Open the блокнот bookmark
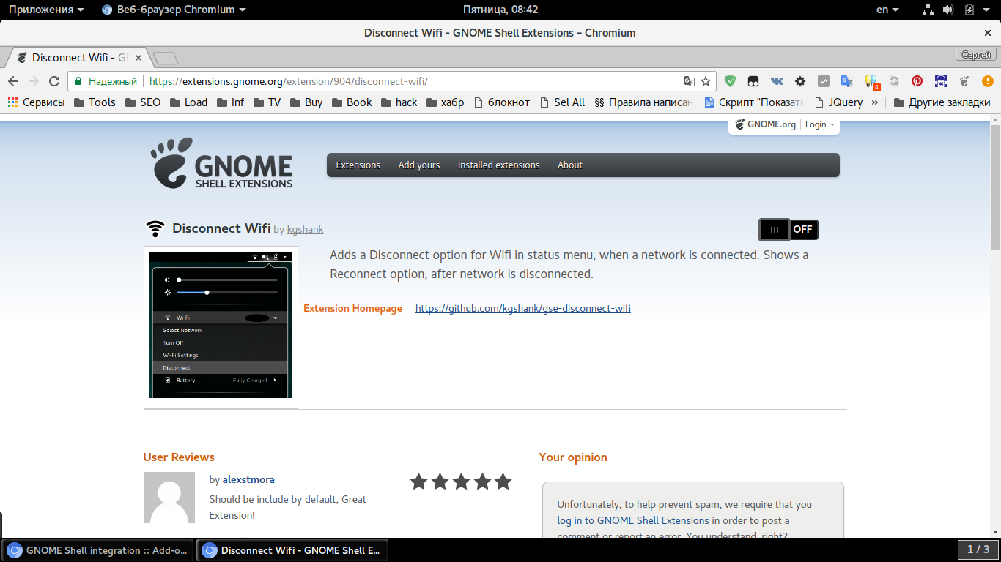Screen dimensions: 1001x562 coord(502,102)
